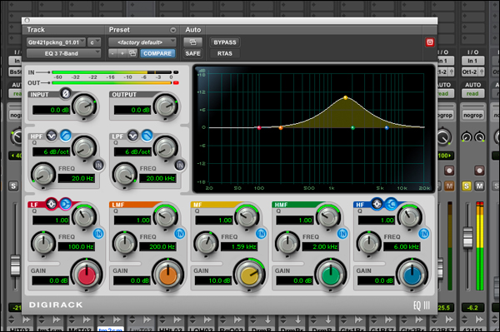The image size is (500, 332).
Task: Click the INPUT 0.0 dB value field
Action: (51, 110)
